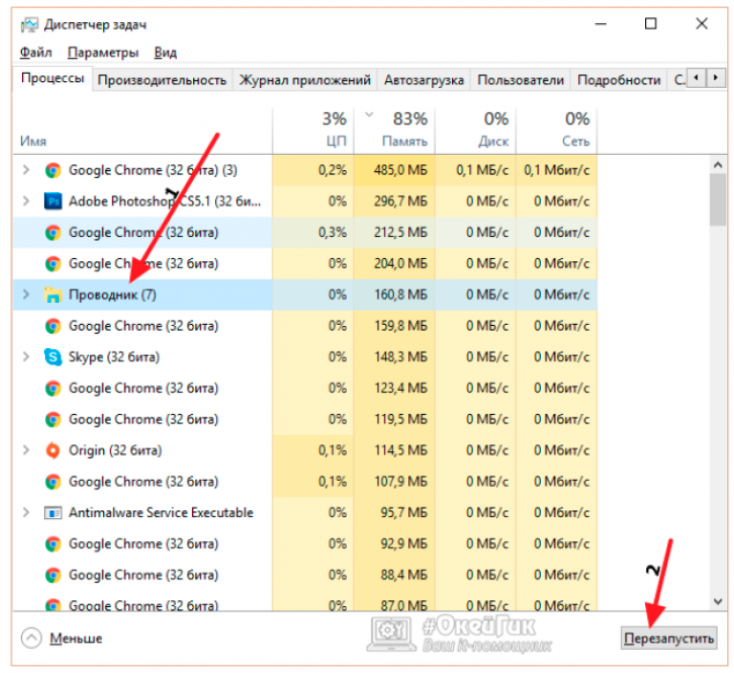Click the Chrome icon in the 92,9 МБ row

(x=53, y=544)
